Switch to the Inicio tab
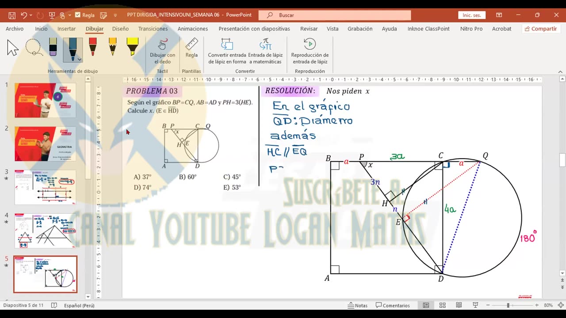 [x=41, y=29]
